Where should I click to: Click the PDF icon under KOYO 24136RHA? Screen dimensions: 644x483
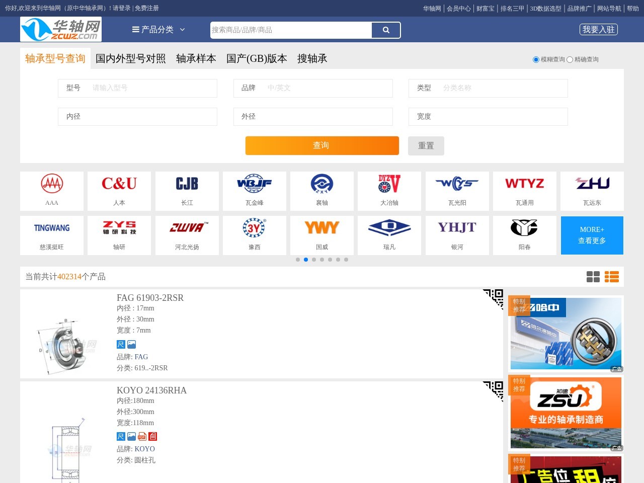pos(142,437)
